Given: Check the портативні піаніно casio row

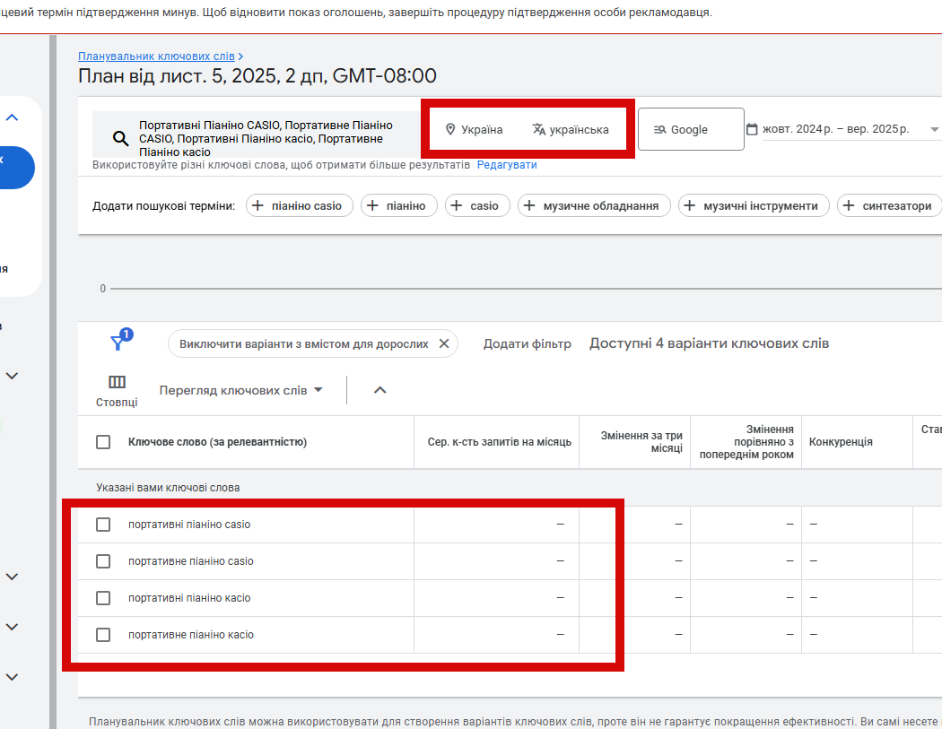Looking at the screenshot, I should click(x=103, y=525).
